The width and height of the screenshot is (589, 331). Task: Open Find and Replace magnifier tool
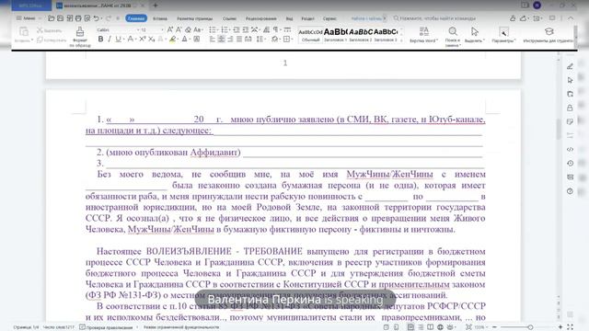coord(453,31)
